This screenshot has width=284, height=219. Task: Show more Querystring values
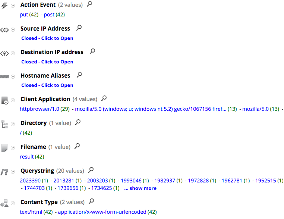pos(141,188)
